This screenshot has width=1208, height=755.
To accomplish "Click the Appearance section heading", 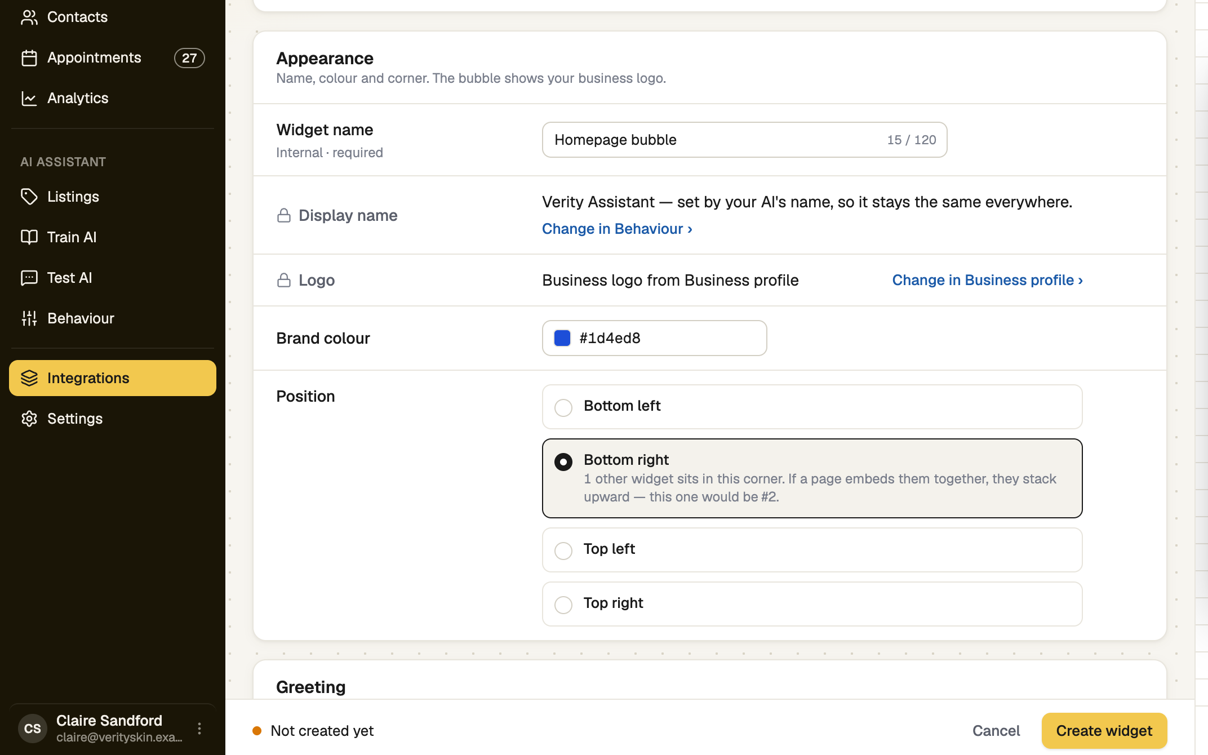I will [x=325, y=59].
